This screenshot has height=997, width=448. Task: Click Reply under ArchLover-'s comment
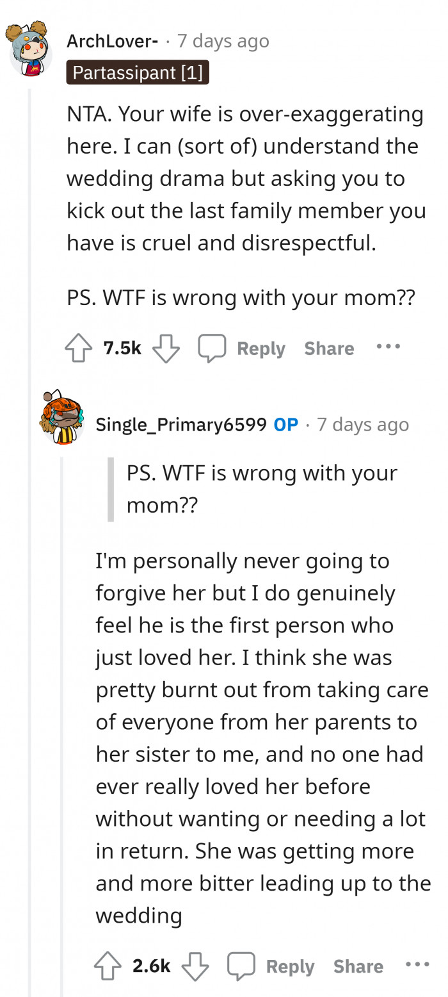pos(260,349)
